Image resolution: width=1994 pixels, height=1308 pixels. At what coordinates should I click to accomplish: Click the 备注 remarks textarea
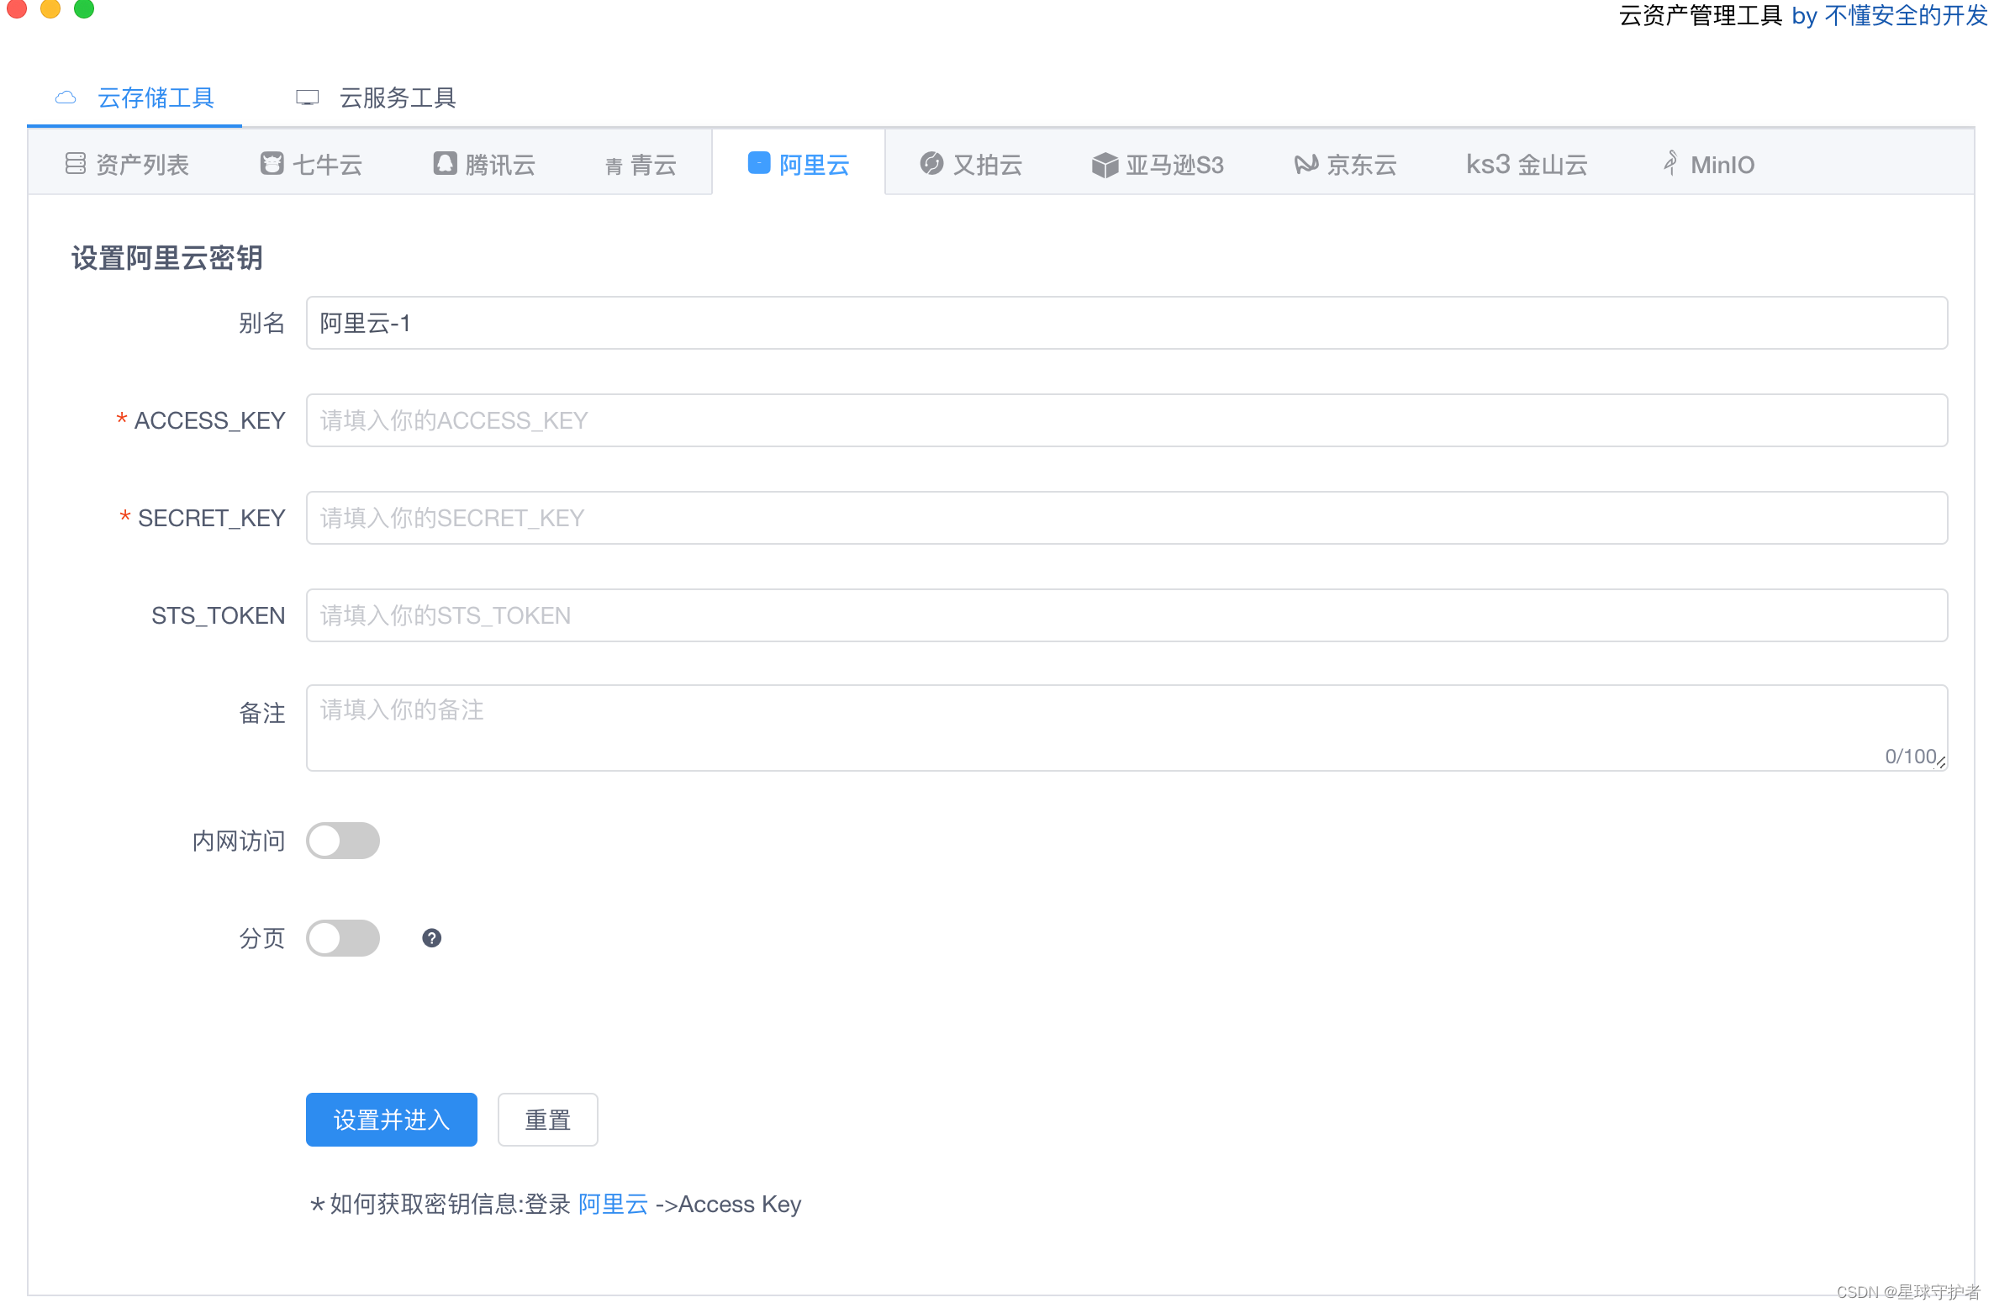point(1126,728)
